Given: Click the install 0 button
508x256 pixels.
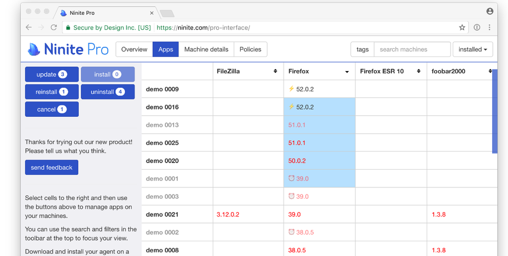Looking at the screenshot, I should pos(108,74).
